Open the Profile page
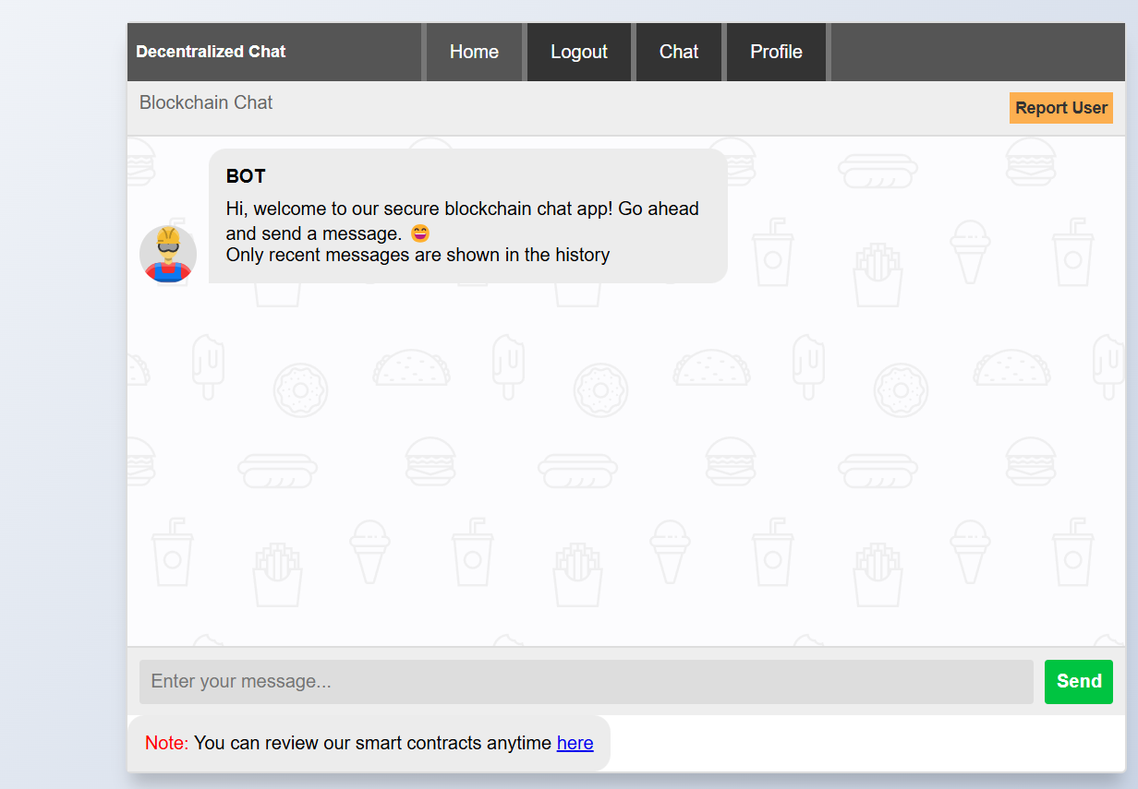The height and width of the screenshot is (789, 1138). pyautogui.click(x=776, y=53)
